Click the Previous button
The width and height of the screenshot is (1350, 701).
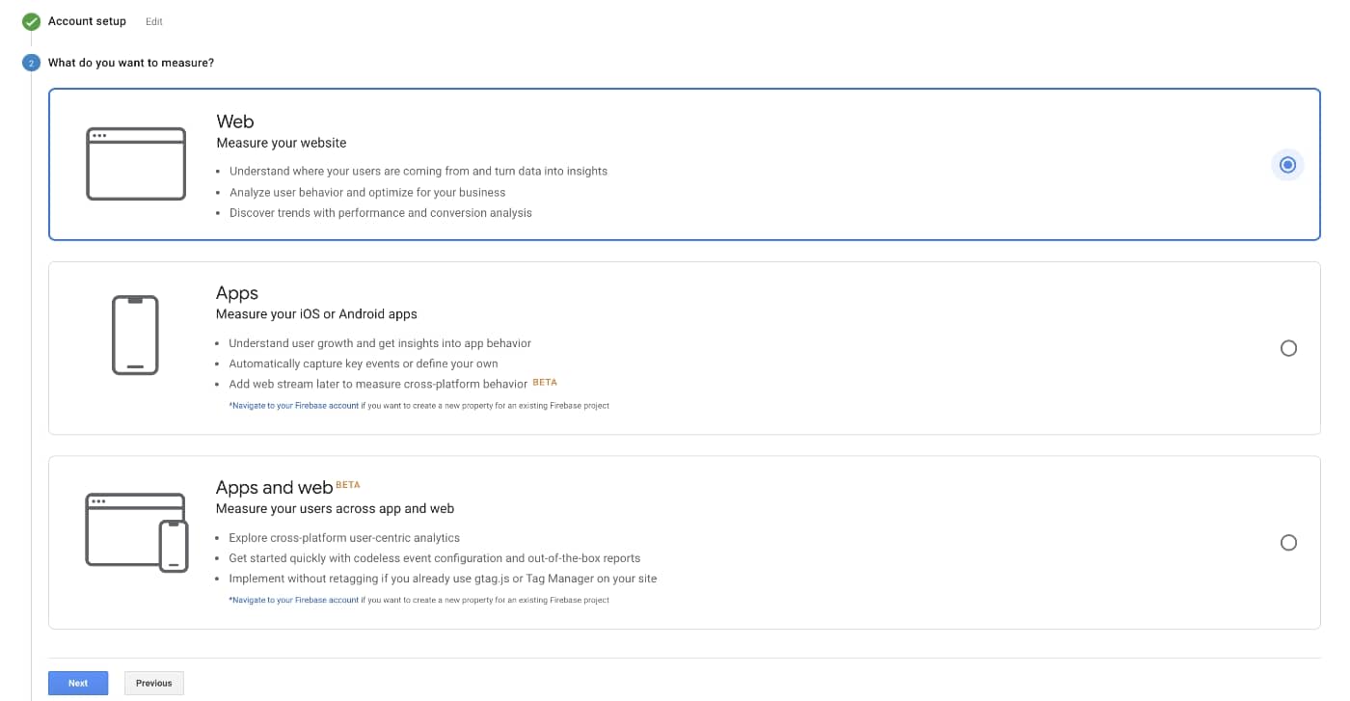154,683
